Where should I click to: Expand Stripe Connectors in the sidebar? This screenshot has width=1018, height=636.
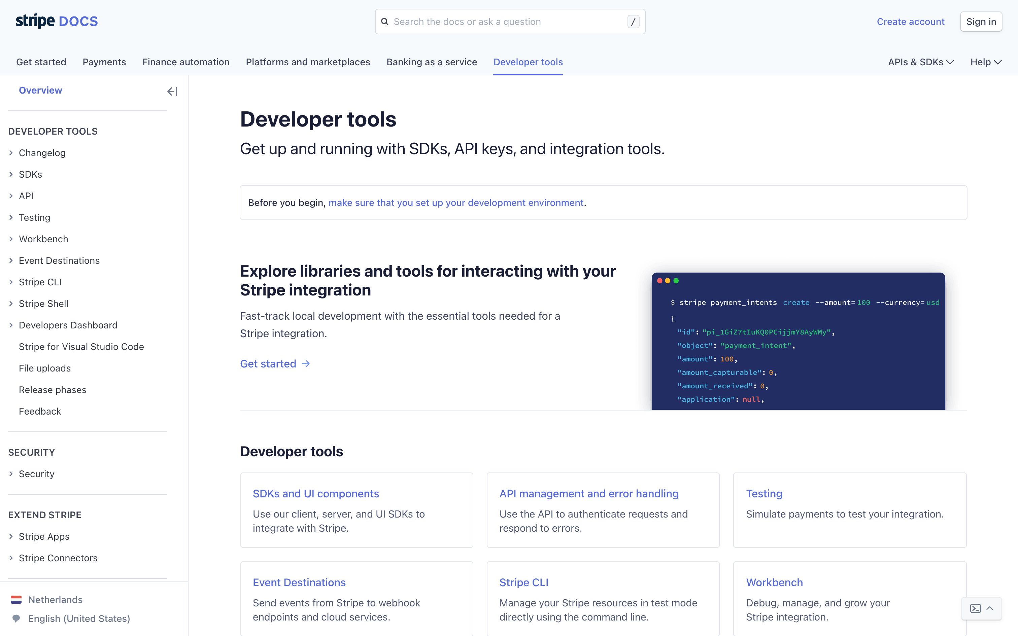11,558
